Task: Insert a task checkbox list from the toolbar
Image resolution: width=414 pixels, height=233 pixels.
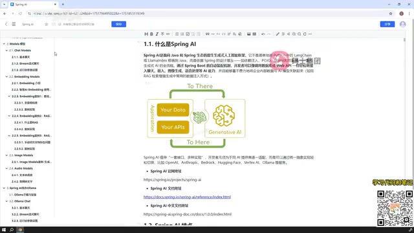Action: 188,34
